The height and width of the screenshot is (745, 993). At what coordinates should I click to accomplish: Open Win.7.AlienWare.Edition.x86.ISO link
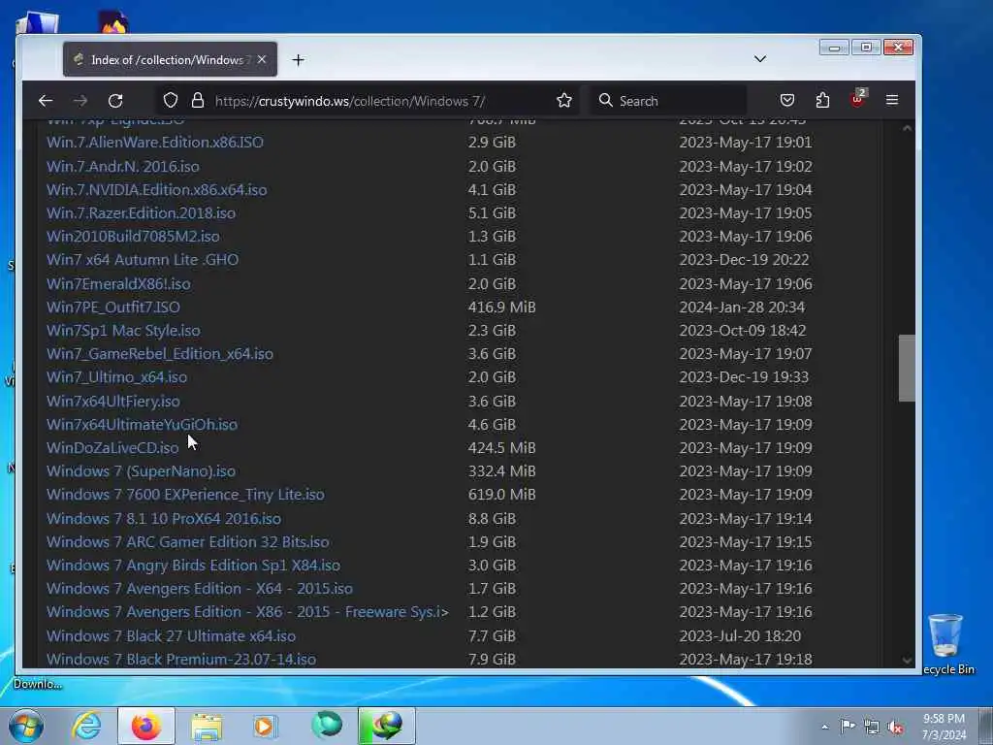pos(155,142)
